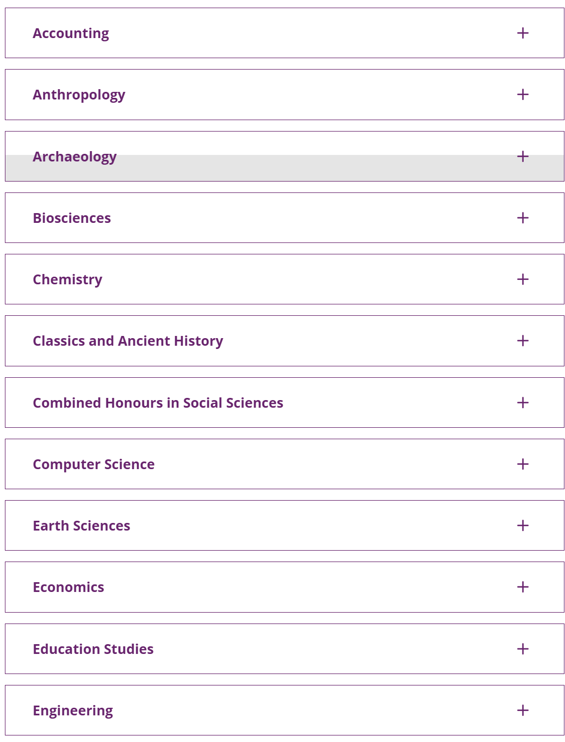This screenshot has height=742, width=565.
Task: Click plus icon for Classics and Ancient History
Action: pos(523,341)
